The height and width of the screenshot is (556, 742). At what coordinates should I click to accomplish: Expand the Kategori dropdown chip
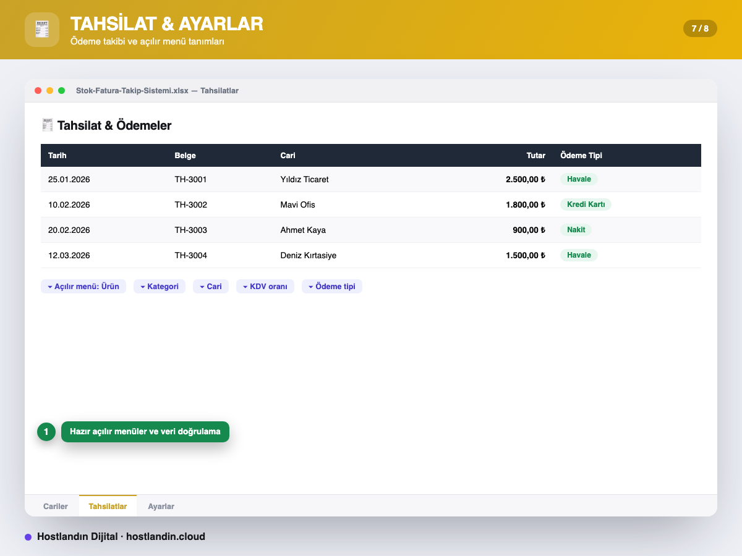click(x=160, y=287)
